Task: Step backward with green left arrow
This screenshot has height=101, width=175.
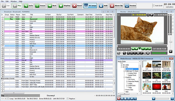Action: pyautogui.click(x=133, y=49)
